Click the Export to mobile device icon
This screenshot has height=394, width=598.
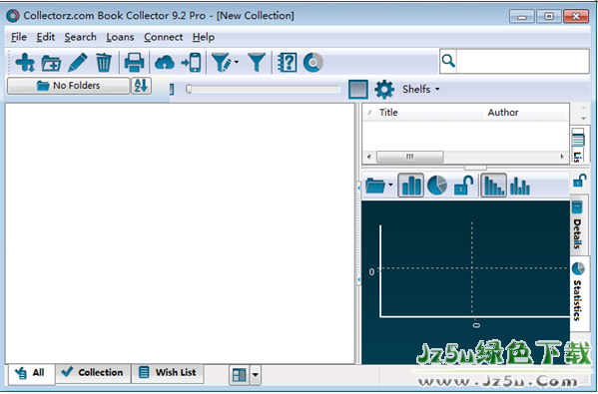(191, 63)
